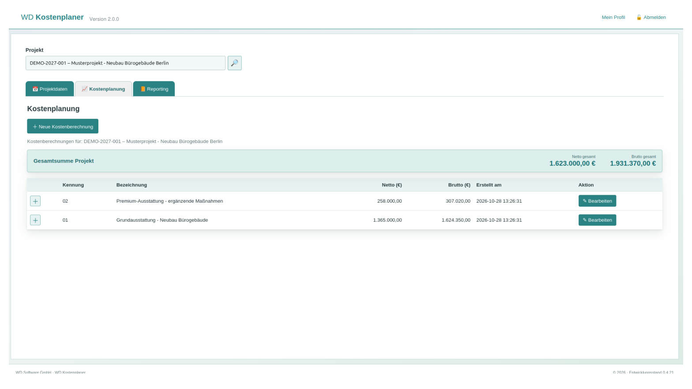The width and height of the screenshot is (692, 389).
Task: Click the Brutto (€) column header
Action: click(459, 185)
